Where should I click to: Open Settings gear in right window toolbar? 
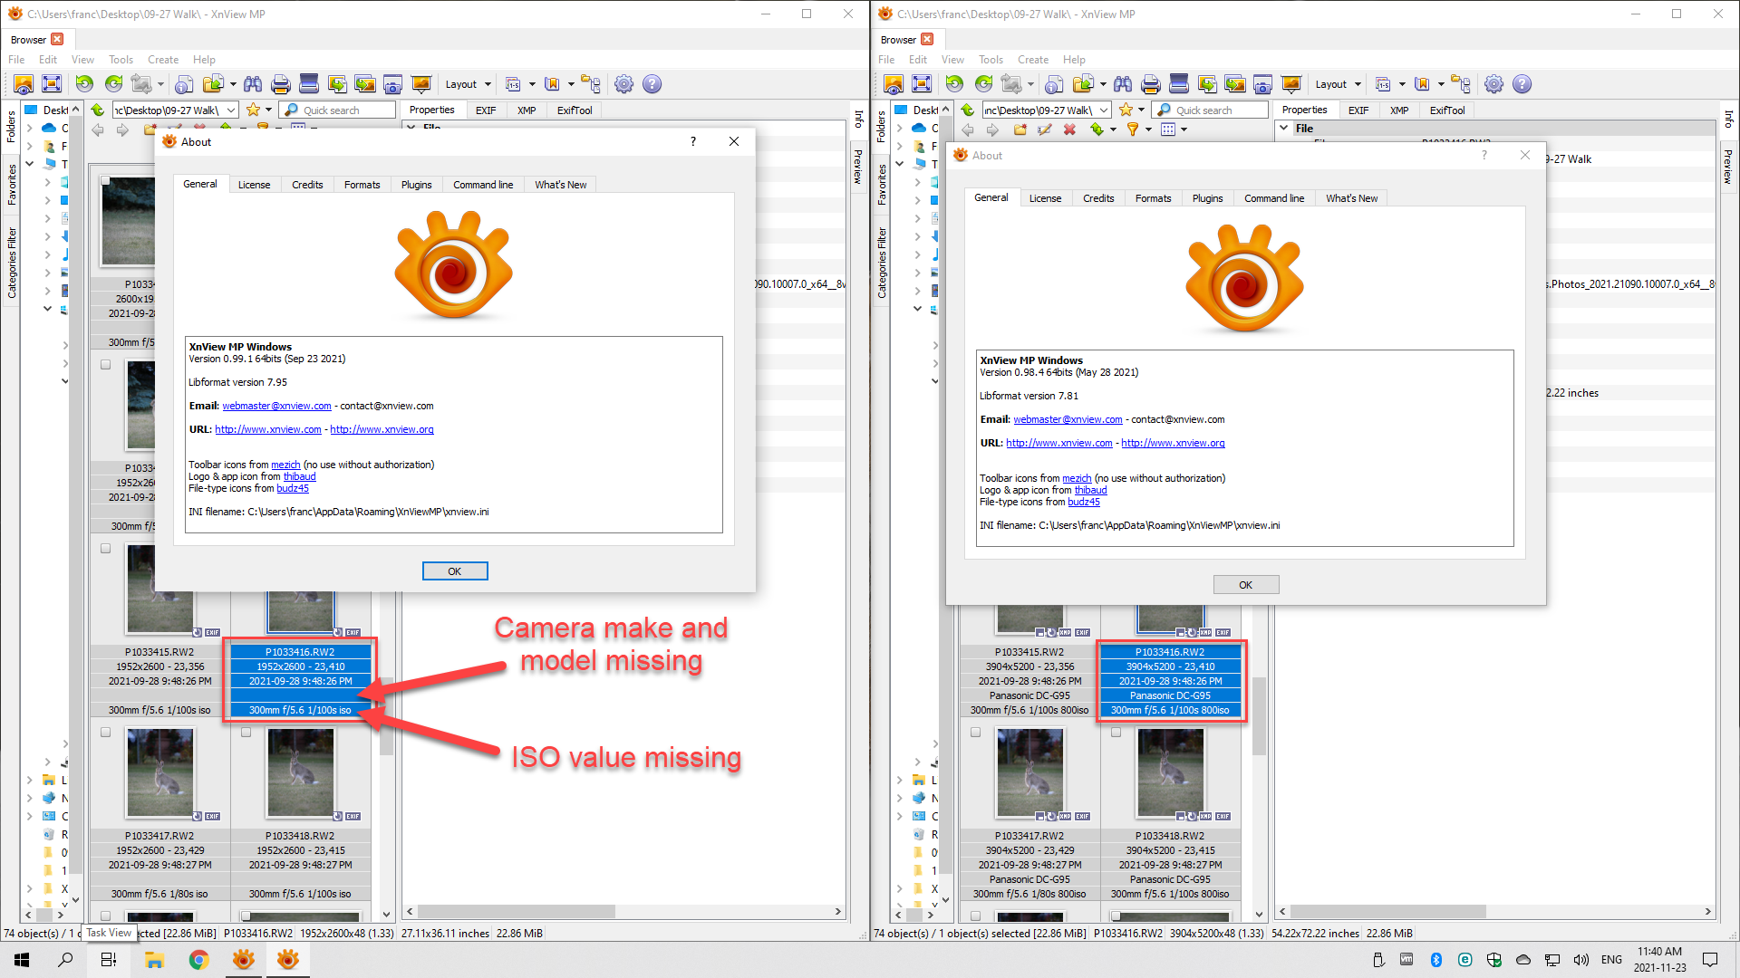click(x=1493, y=84)
